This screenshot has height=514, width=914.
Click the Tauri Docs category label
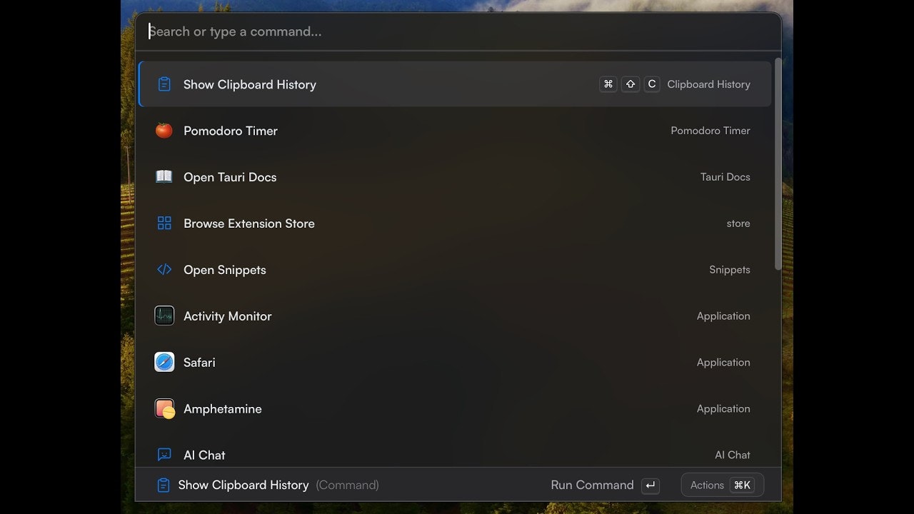tap(725, 177)
